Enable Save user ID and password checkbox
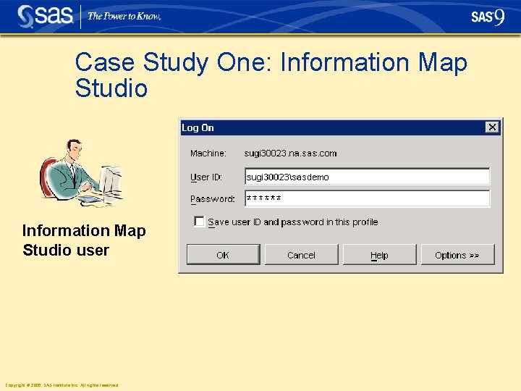The height and width of the screenshot is (391, 521). coord(199,222)
